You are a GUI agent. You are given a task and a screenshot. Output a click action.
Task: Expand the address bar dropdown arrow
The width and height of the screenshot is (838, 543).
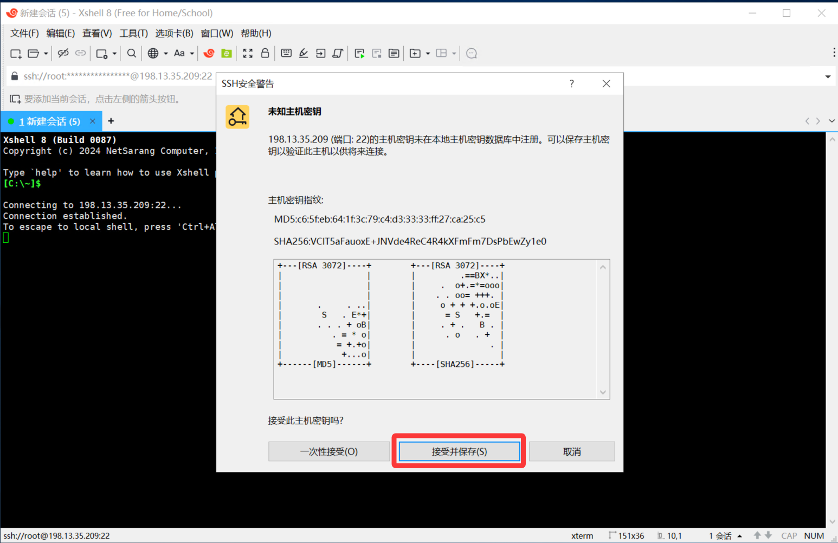pyautogui.click(x=828, y=76)
